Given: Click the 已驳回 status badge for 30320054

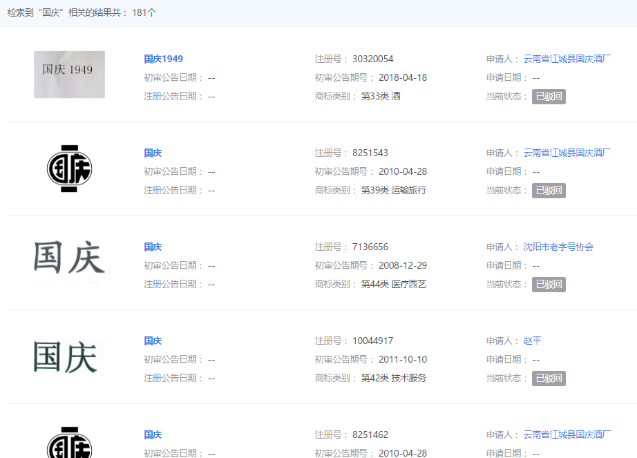Looking at the screenshot, I should pos(549,97).
